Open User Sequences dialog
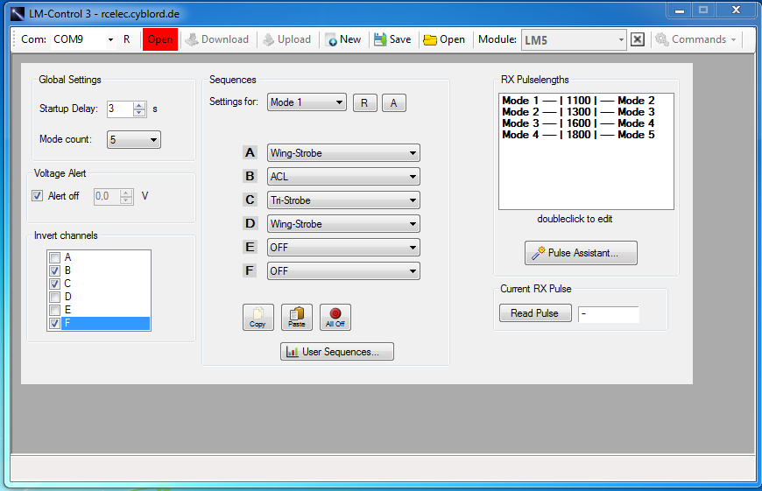The height and width of the screenshot is (491, 762). pos(337,352)
